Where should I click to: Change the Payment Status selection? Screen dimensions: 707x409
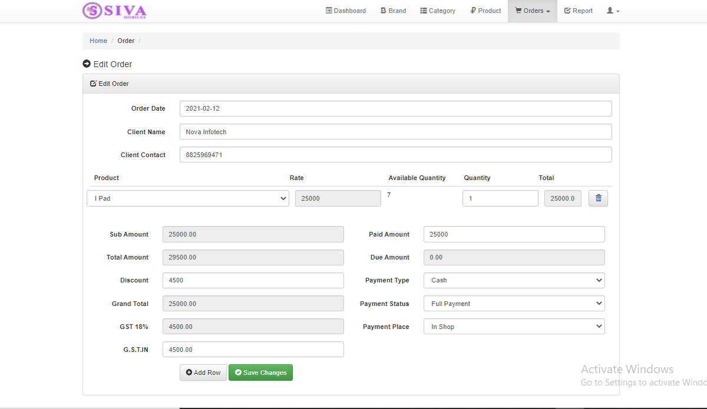coord(514,304)
